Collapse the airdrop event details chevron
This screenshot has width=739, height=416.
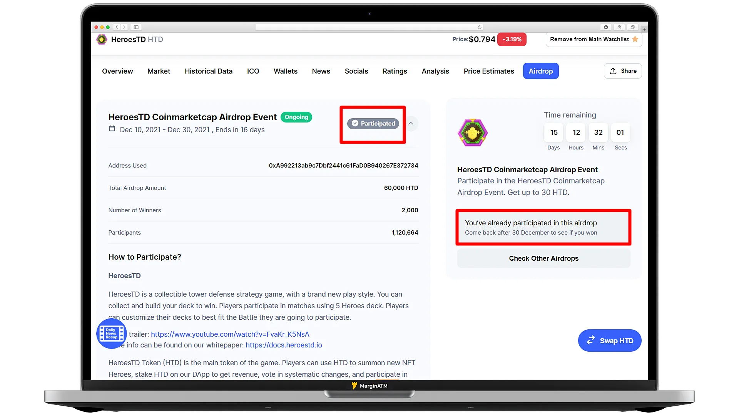click(411, 124)
